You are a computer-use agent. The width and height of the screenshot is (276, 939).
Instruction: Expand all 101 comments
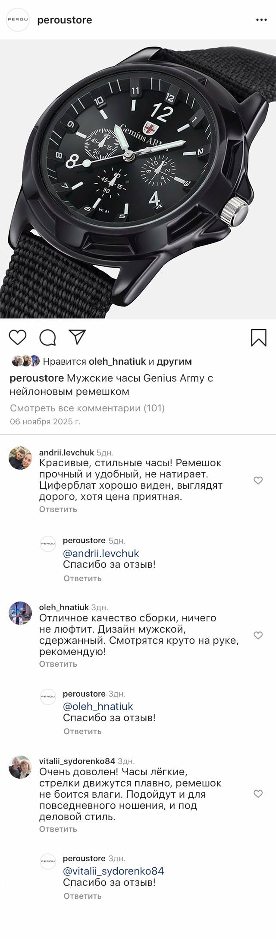pyautogui.click(x=87, y=408)
